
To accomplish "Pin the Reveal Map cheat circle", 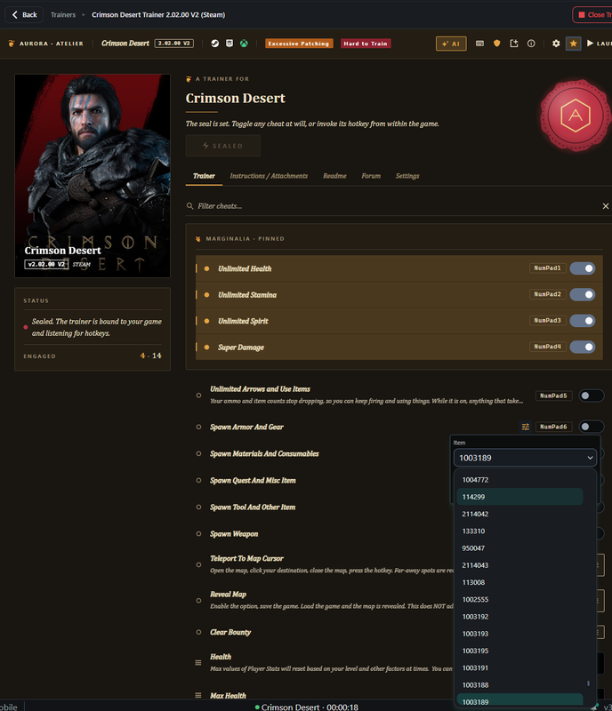I will (x=198, y=601).
